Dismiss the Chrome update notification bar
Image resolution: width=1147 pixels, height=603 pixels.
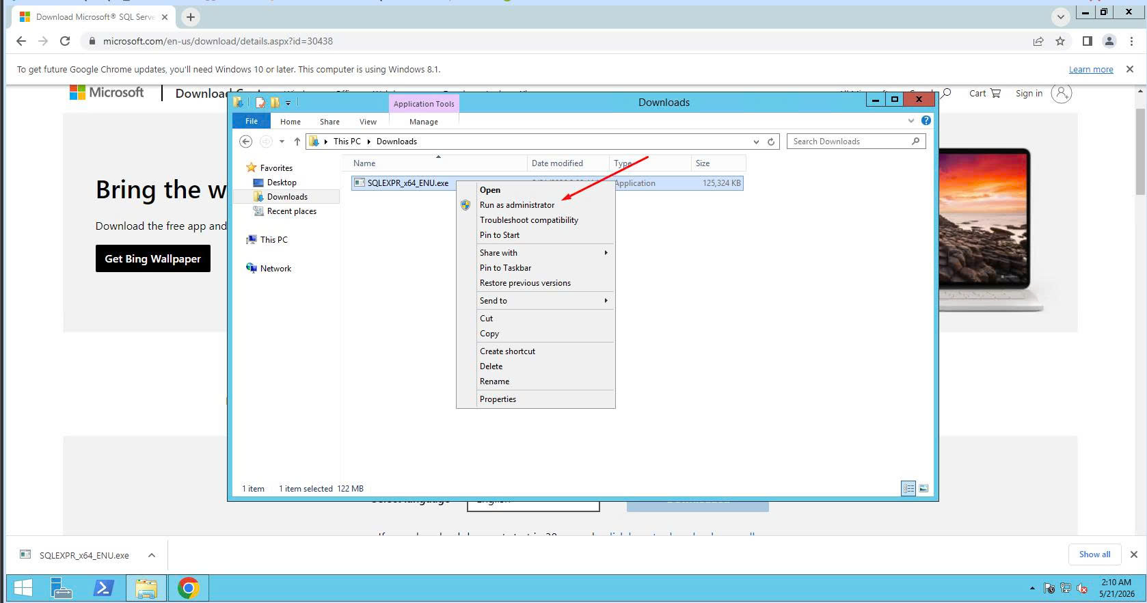[x=1130, y=69]
